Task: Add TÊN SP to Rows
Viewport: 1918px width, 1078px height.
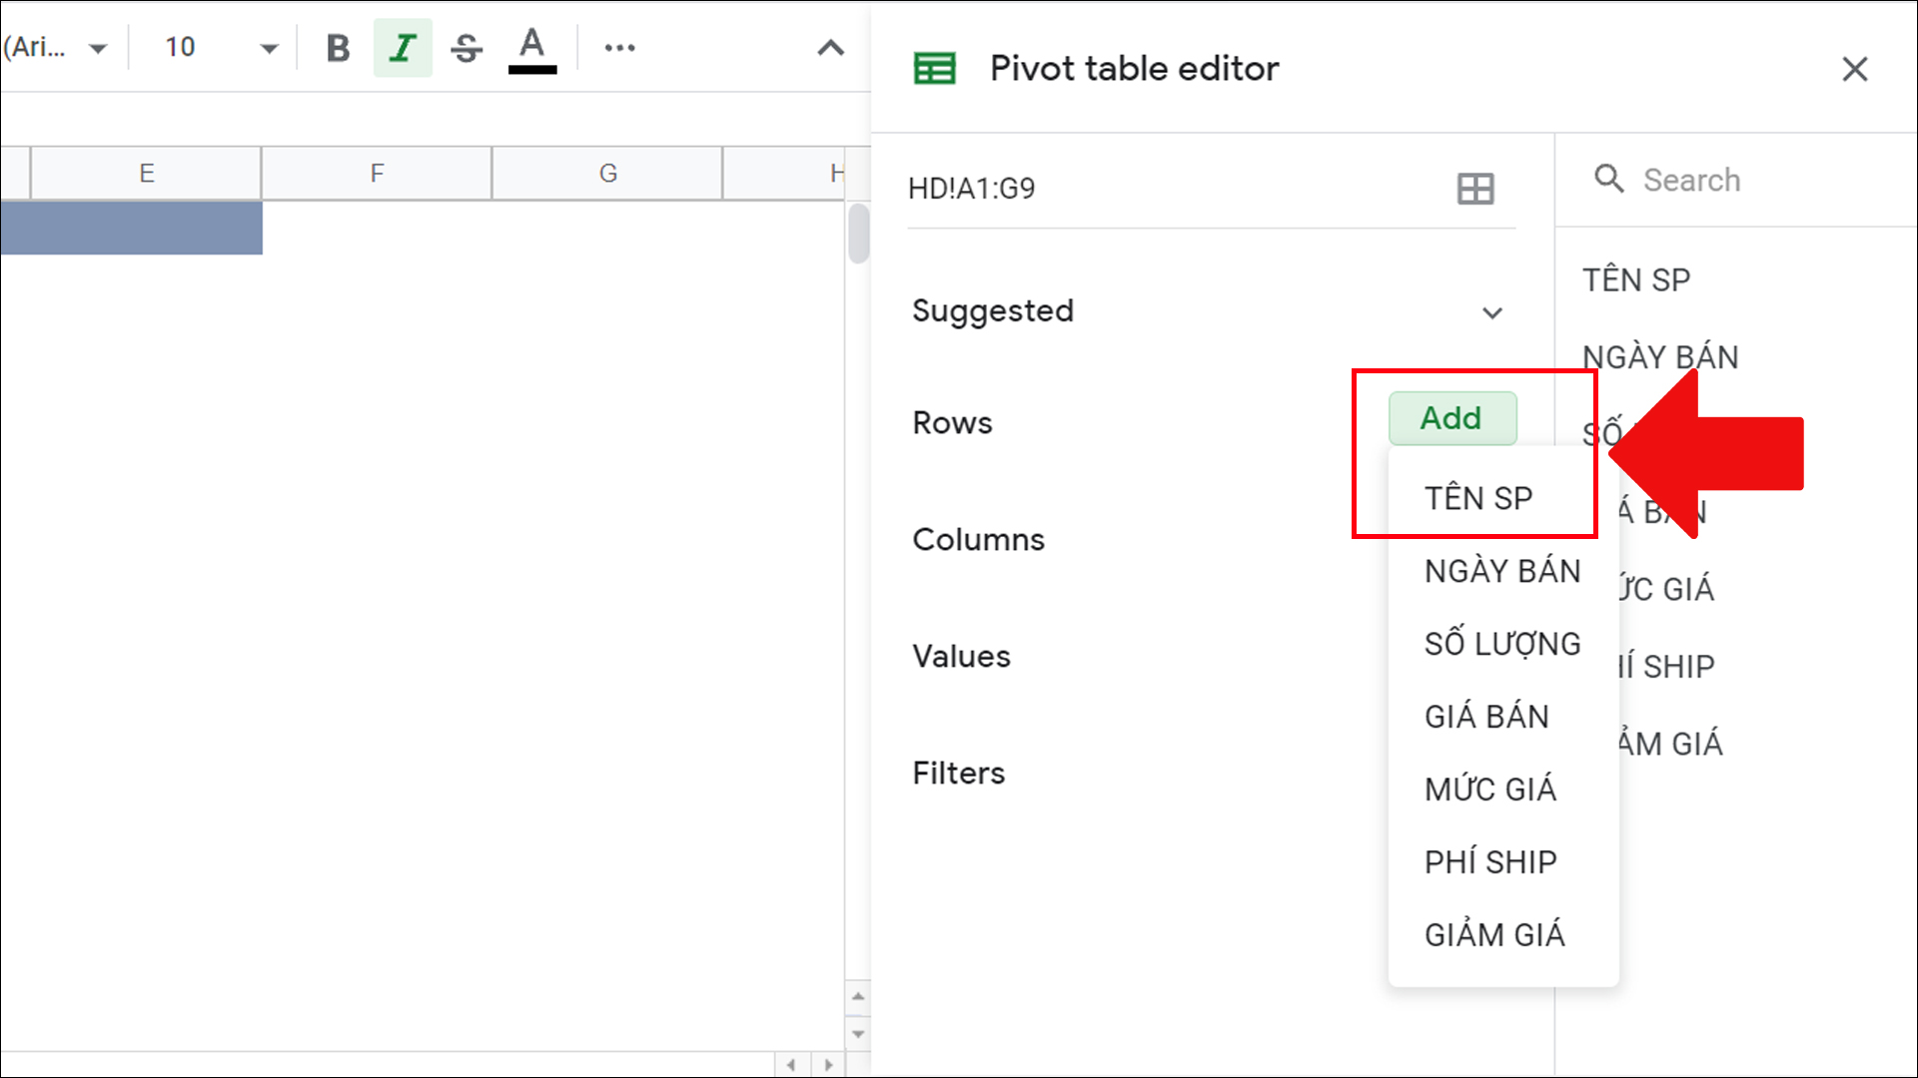Action: 1479,497
